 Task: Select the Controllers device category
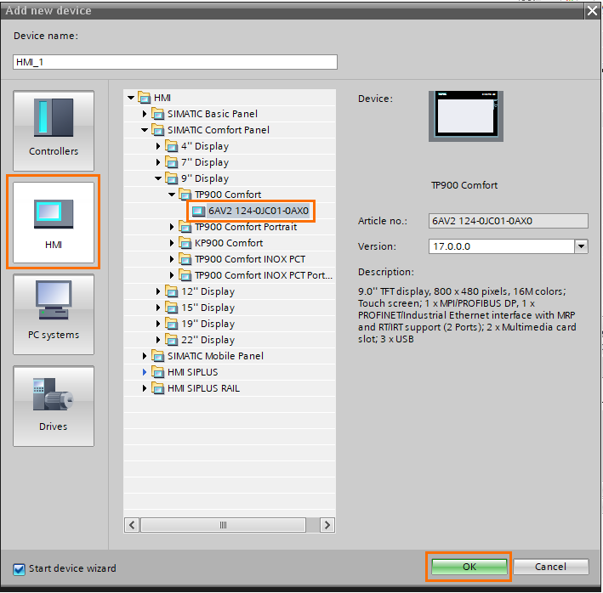tap(54, 131)
